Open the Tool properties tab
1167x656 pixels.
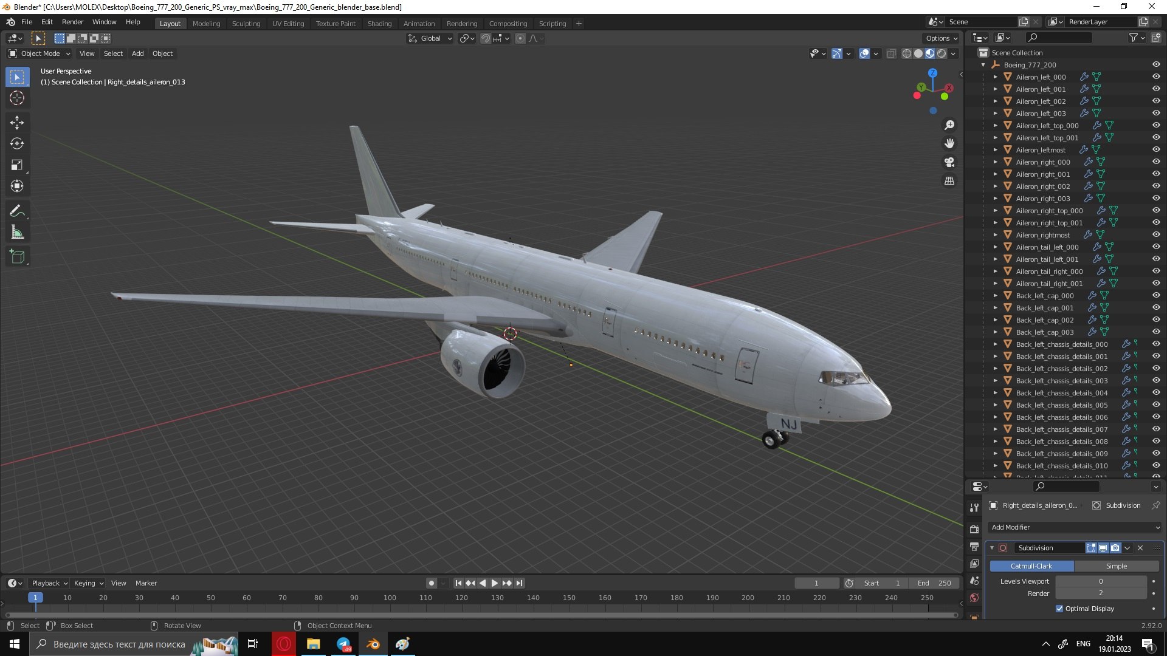pyautogui.click(x=974, y=508)
